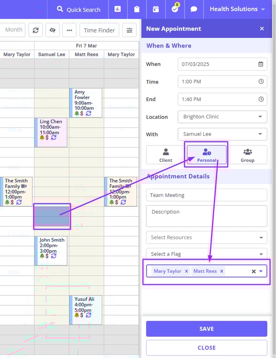
Task: Open the With Samuel Lee dropdown
Action: pyautogui.click(x=222, y=134)
